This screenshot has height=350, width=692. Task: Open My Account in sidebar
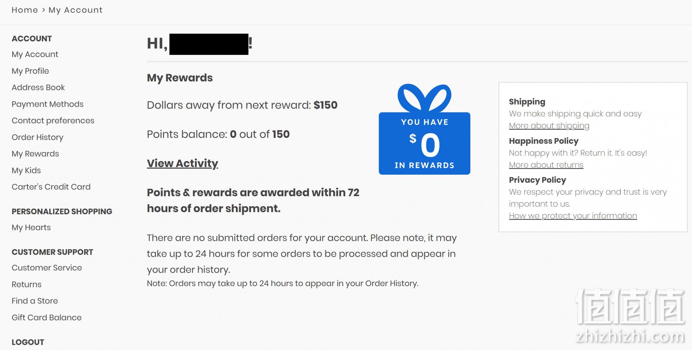35,54
